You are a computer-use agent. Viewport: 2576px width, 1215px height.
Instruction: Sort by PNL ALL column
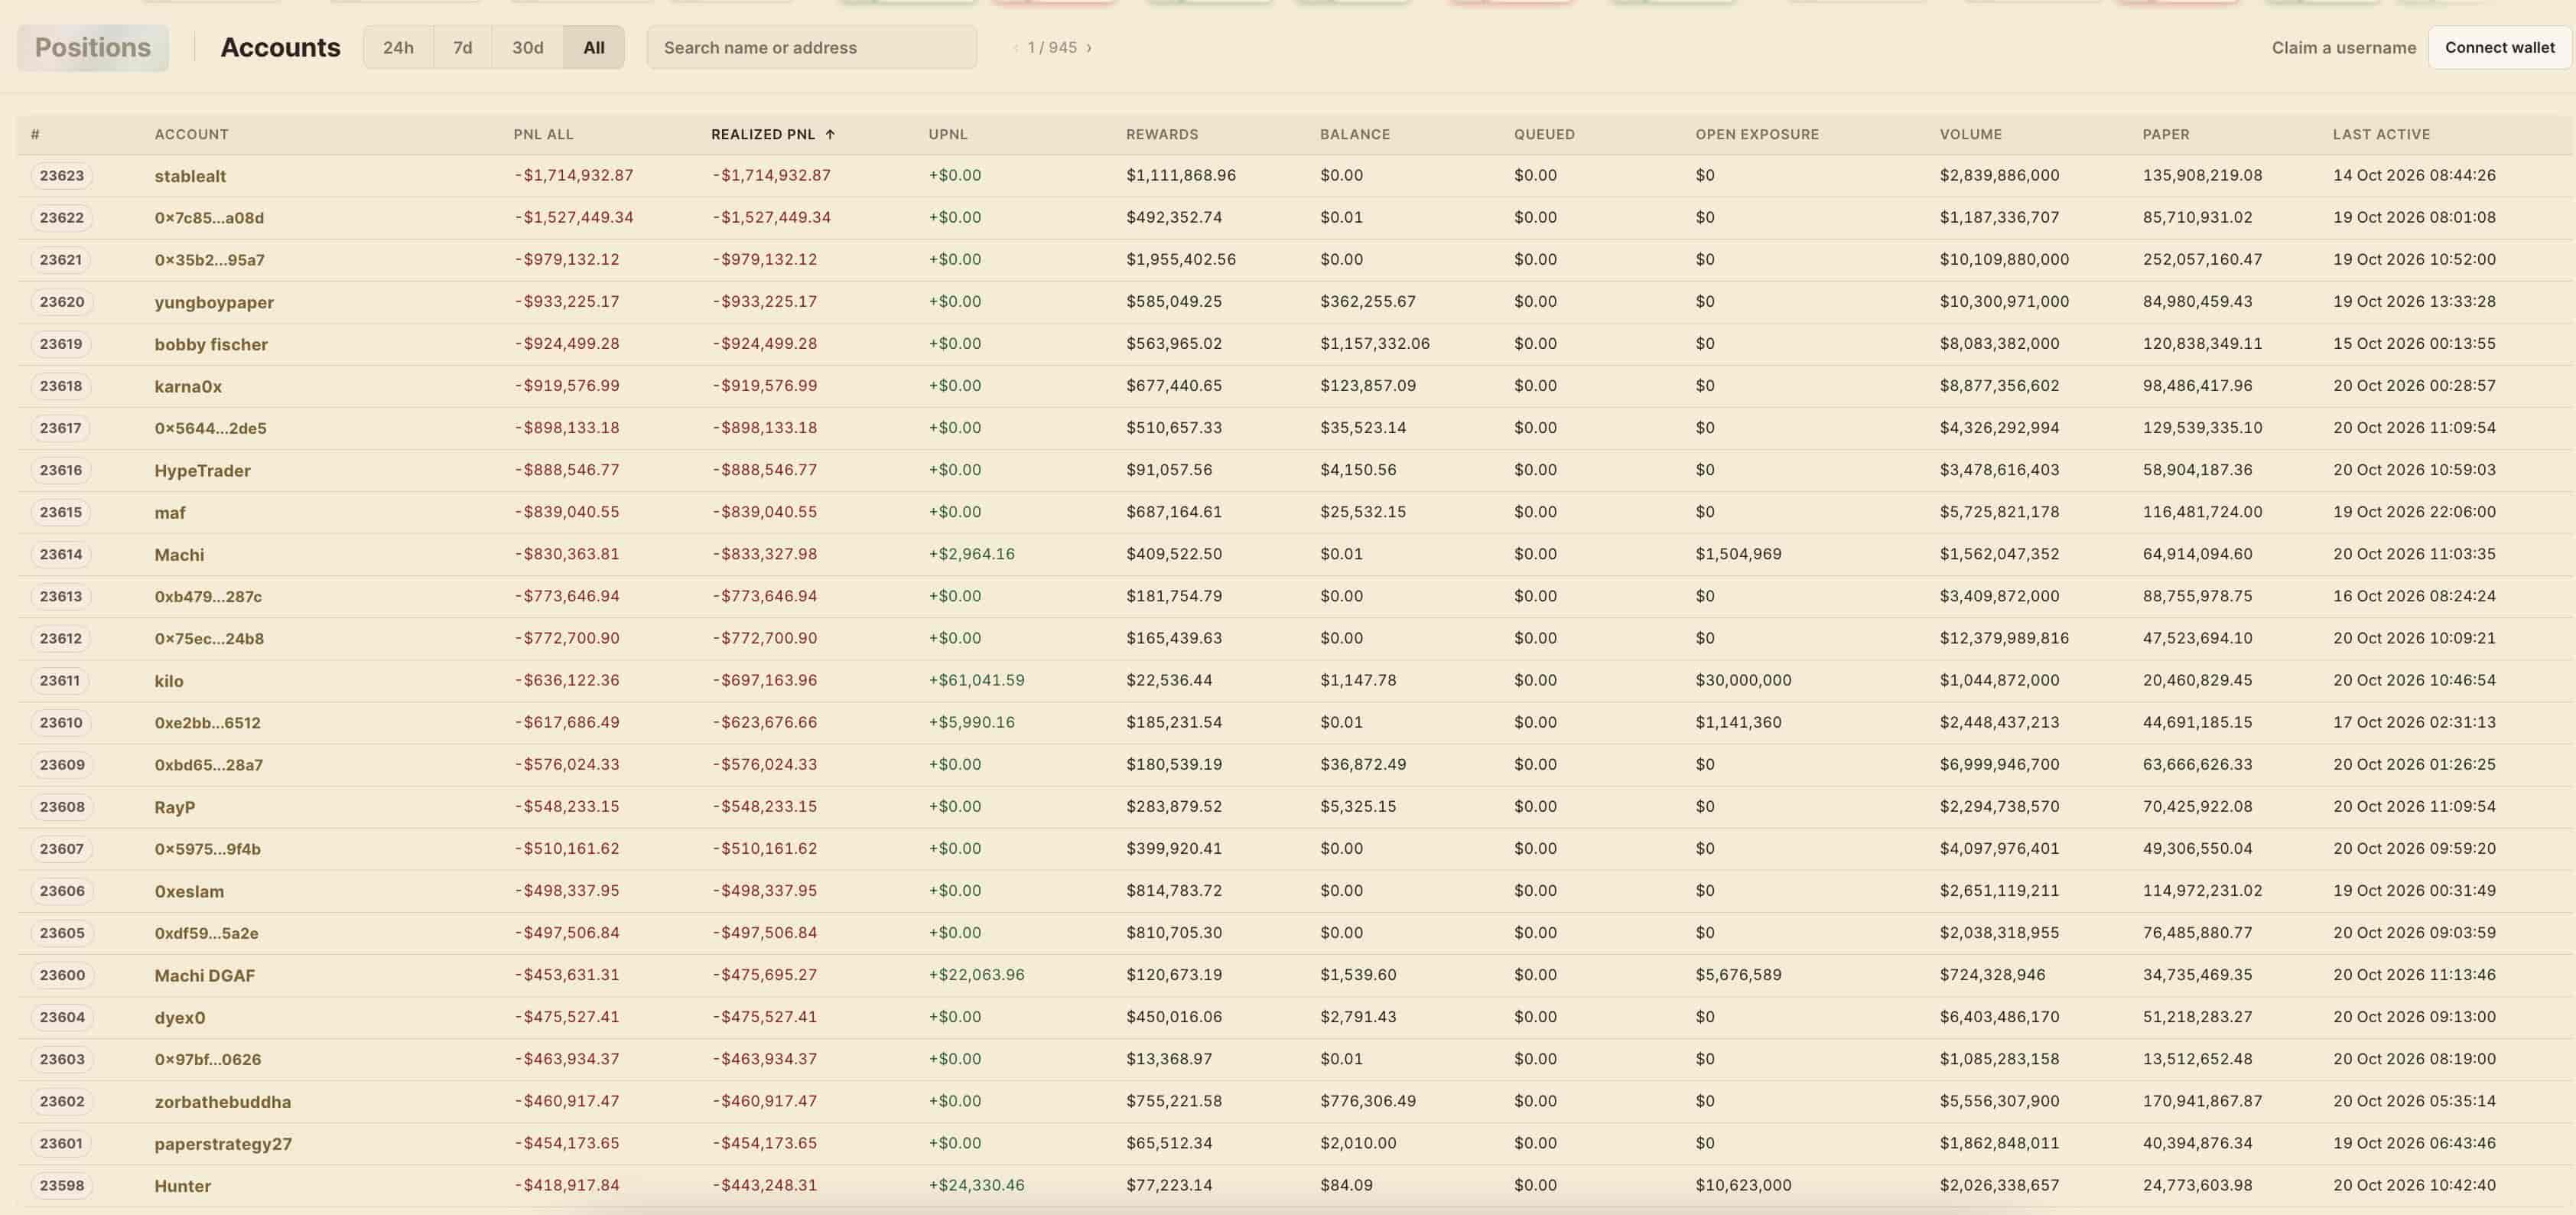point(543,134)
